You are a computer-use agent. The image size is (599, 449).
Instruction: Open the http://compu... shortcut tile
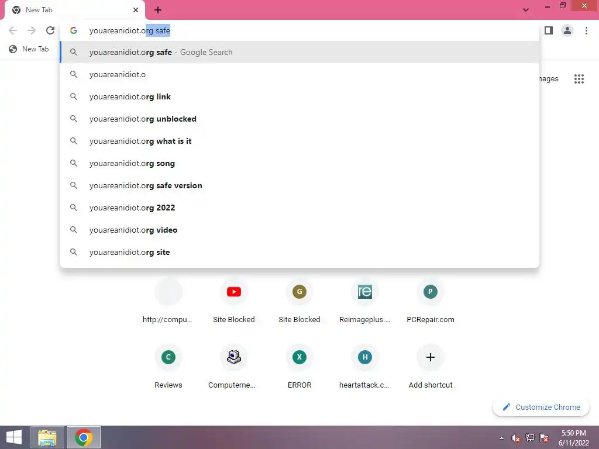(x=168, y=301)
